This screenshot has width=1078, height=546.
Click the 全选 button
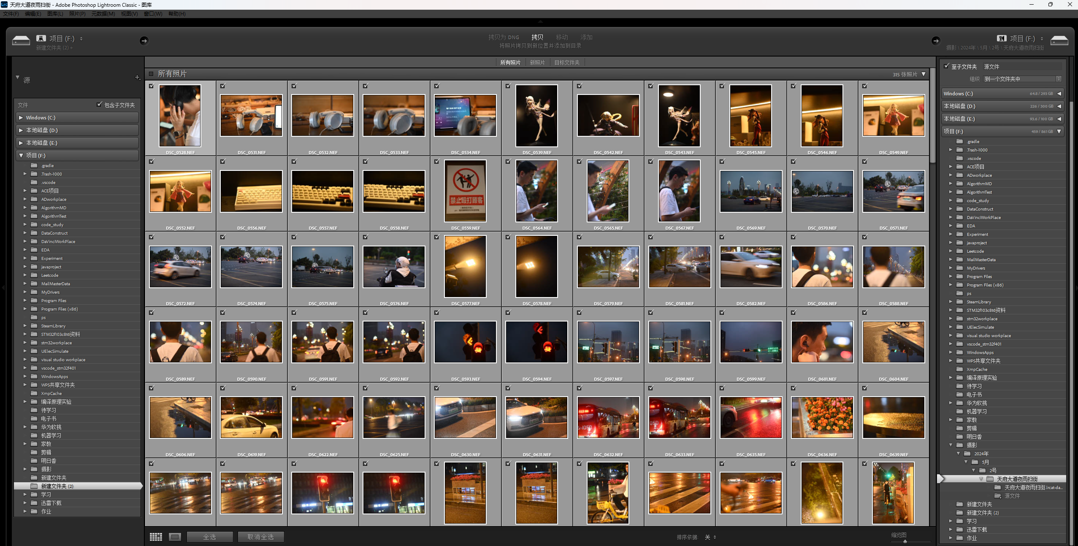pos(210,537)
